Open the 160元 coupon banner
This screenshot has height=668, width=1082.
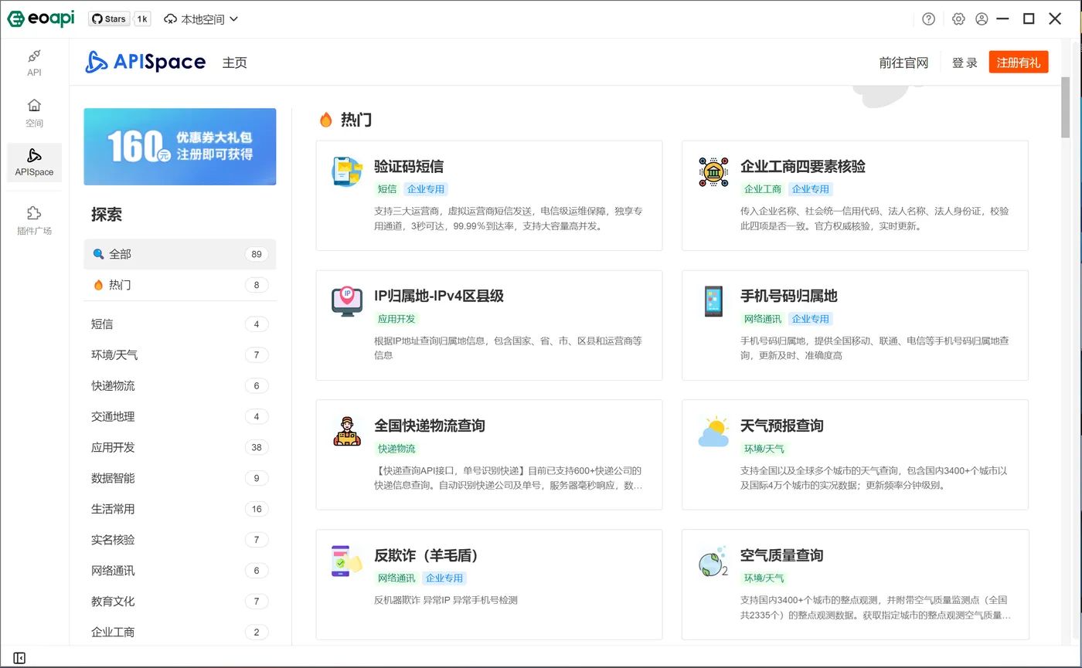point(180,147)
